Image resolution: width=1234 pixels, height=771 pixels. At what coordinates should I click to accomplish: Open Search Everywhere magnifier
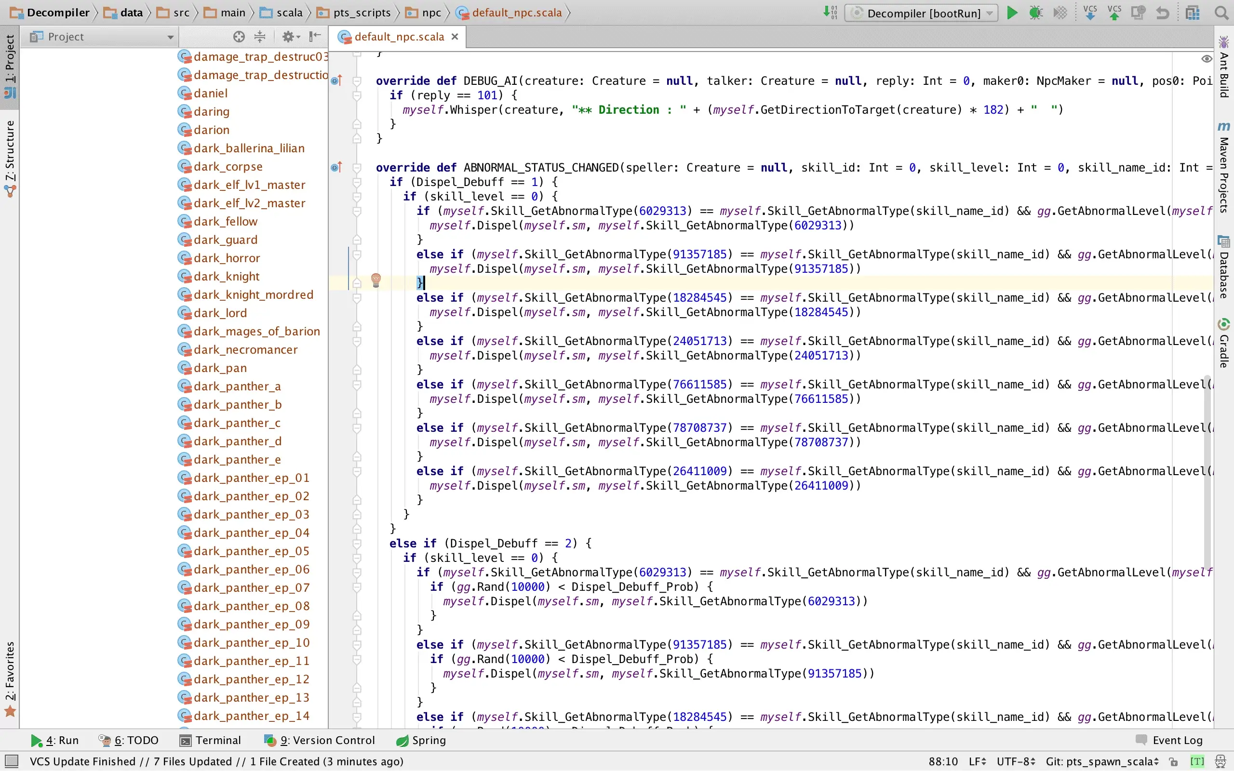(x=1221, y=13)
